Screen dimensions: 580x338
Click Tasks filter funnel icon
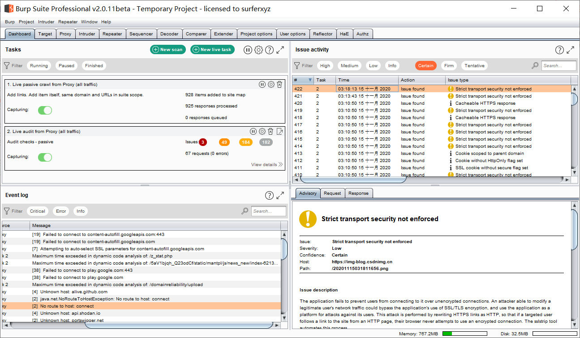coord(7,66)
